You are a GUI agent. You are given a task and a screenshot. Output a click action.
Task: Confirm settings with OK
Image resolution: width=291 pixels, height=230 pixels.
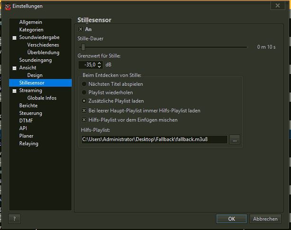tap(232, 219)
